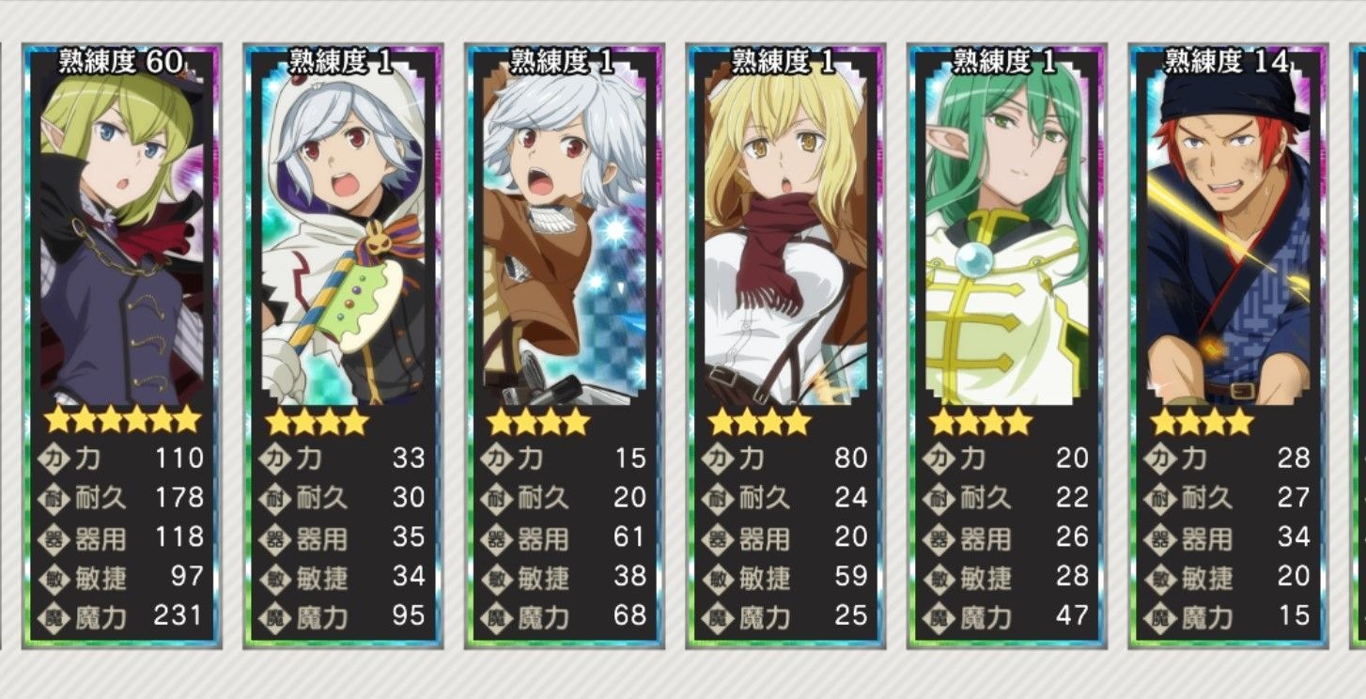Click the 器 dexterity icon beside value 35

(276, 538)
